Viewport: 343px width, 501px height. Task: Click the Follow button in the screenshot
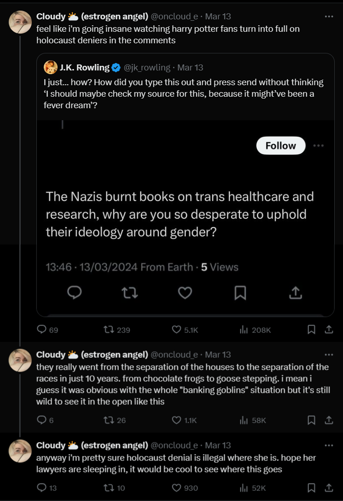coord(280,146)
